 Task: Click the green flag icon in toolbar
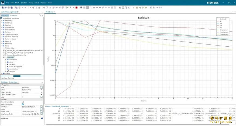click(67, 8)
